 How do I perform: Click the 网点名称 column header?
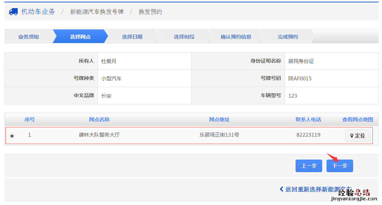[99, 119]
